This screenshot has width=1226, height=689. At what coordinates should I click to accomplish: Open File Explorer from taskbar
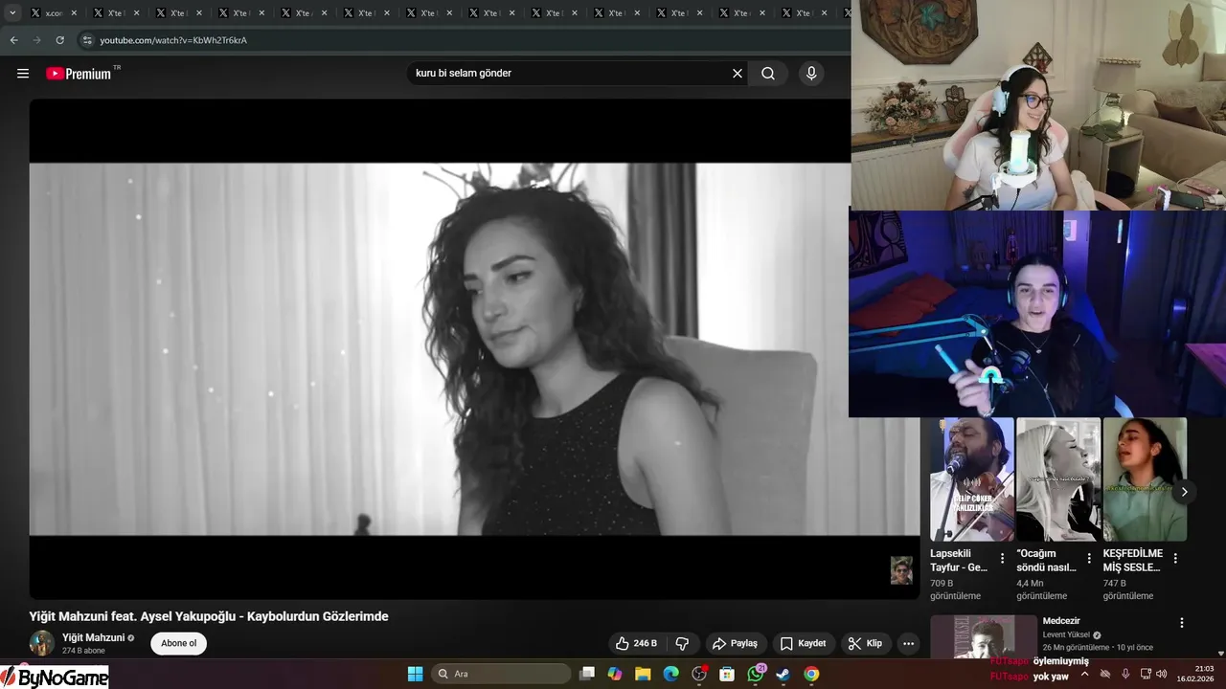click(x=643, y=674)
